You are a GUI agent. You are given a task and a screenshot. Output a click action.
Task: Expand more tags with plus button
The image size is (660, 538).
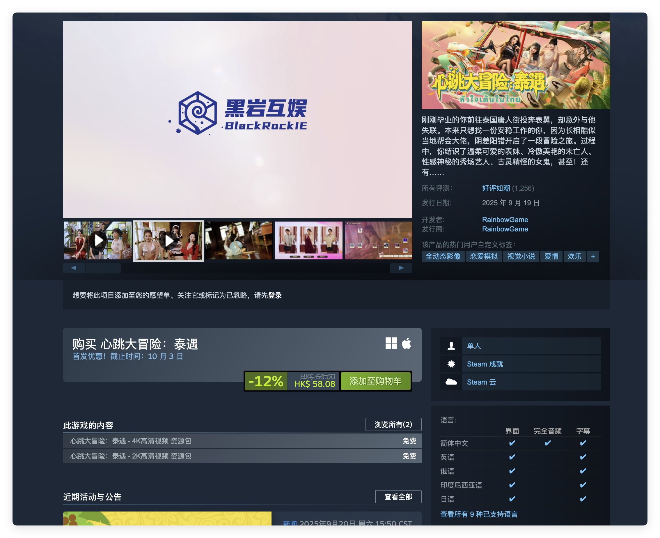[593, 256]
